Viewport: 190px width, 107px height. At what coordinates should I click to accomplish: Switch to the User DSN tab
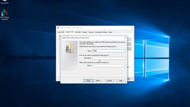pos(61,32)
